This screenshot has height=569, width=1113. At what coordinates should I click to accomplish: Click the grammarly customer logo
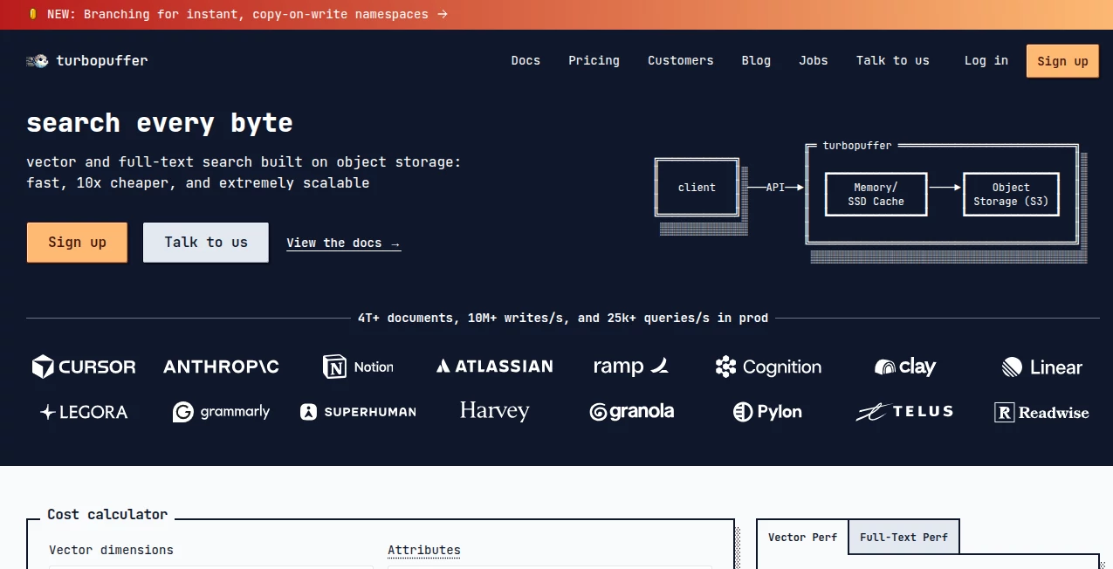(x=221, y=412)
